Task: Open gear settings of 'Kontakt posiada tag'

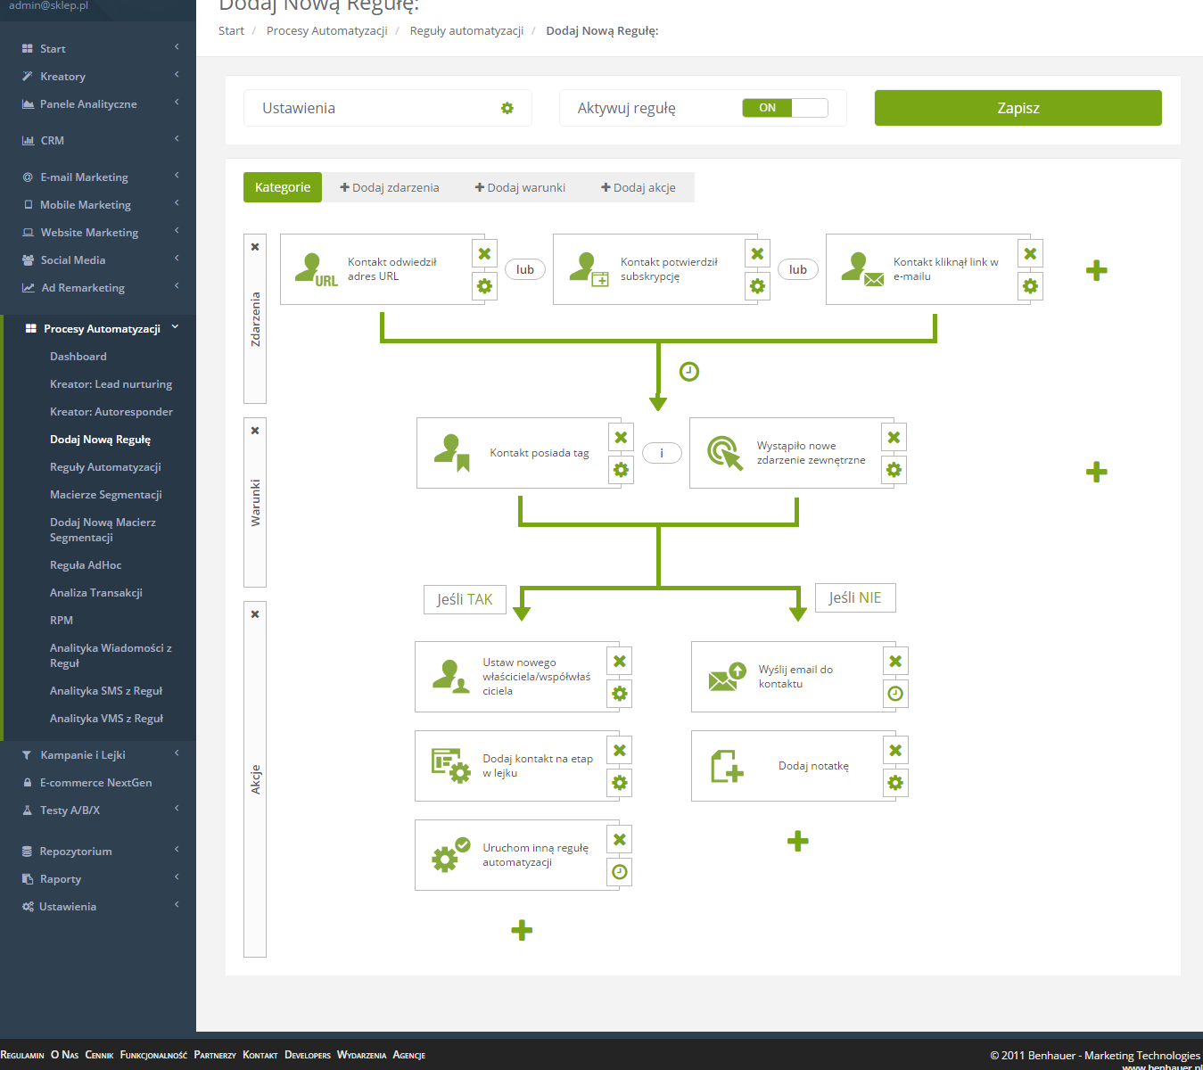Action: (x=621, y=470)
